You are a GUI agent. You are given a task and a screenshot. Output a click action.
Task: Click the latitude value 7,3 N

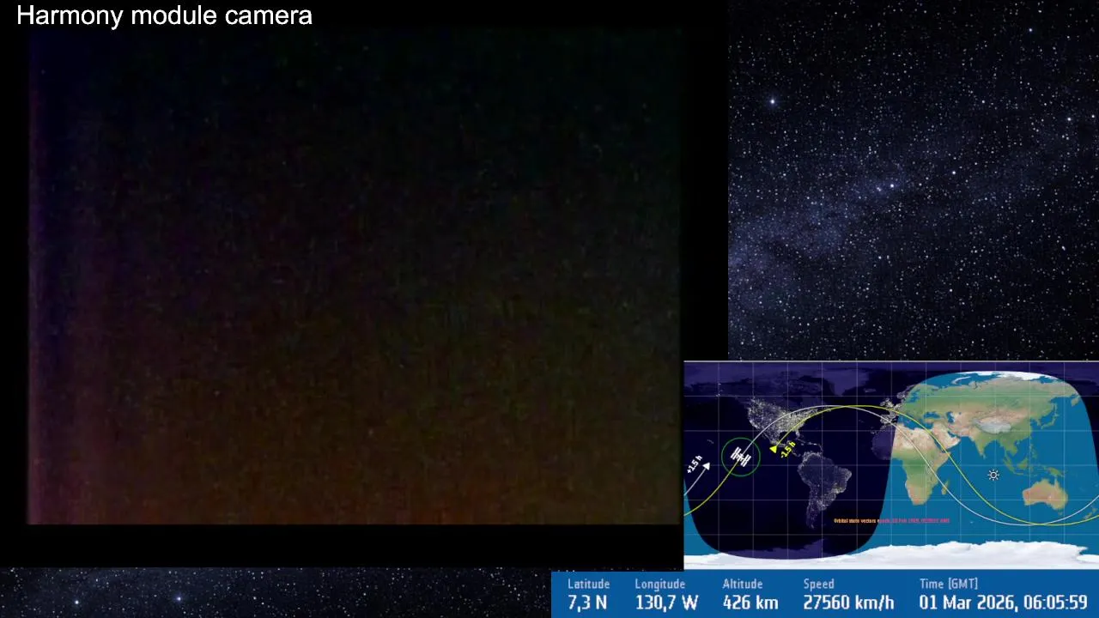point(587,603)
